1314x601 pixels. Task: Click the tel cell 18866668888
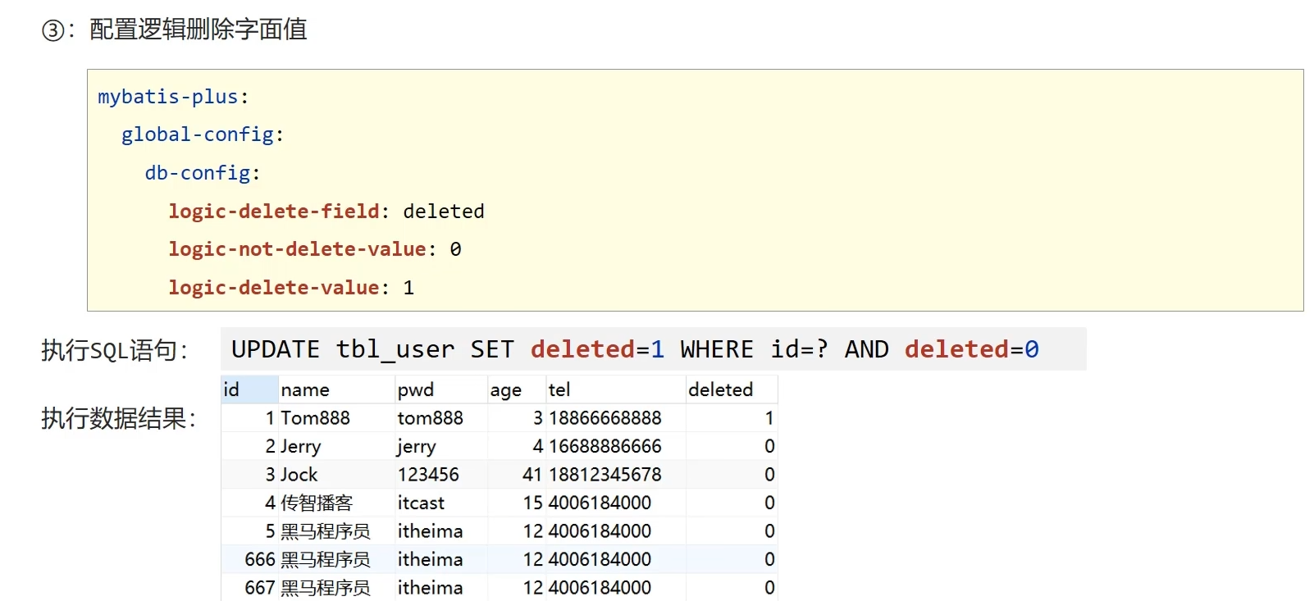click(616, 418)
